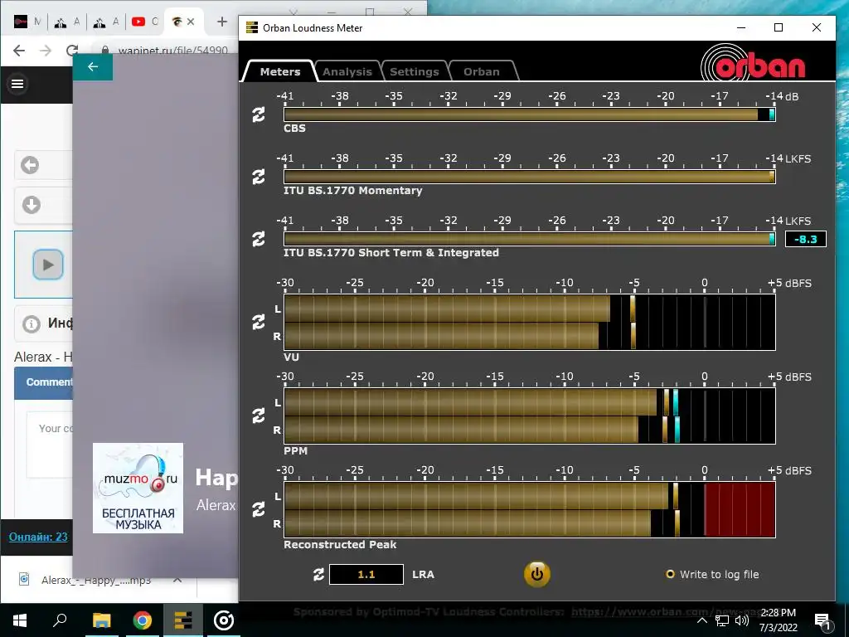Open a new Chrome tab
Image resolution: width=849 pixels, height=637 pixels.
coord(222,22)
